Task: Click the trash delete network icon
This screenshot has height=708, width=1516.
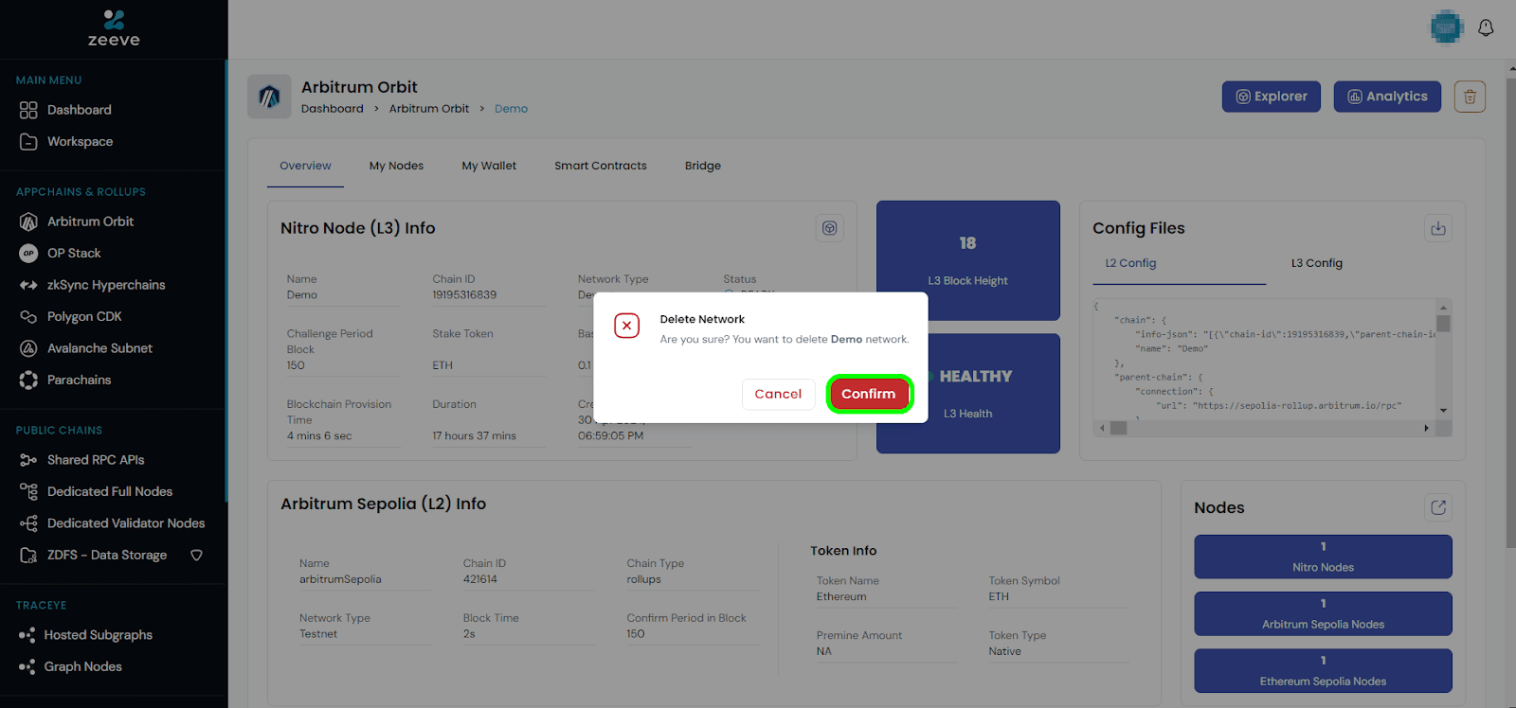Action: (x=1470, y=97)
